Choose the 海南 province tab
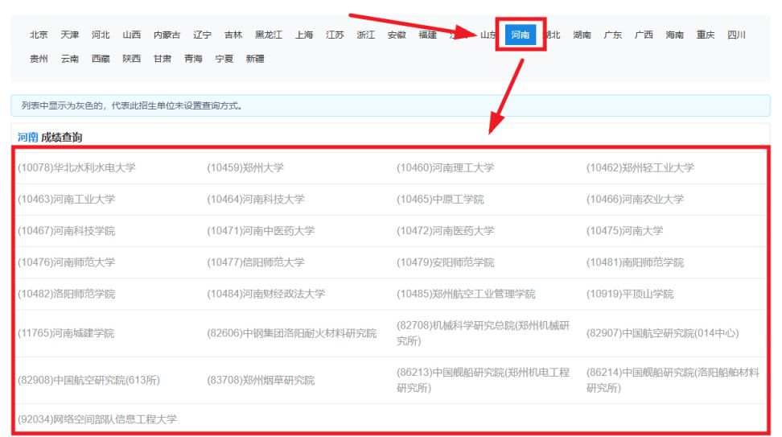Image resolution: width=782 pixels, height=437 pixels. (x=675, y=35)
